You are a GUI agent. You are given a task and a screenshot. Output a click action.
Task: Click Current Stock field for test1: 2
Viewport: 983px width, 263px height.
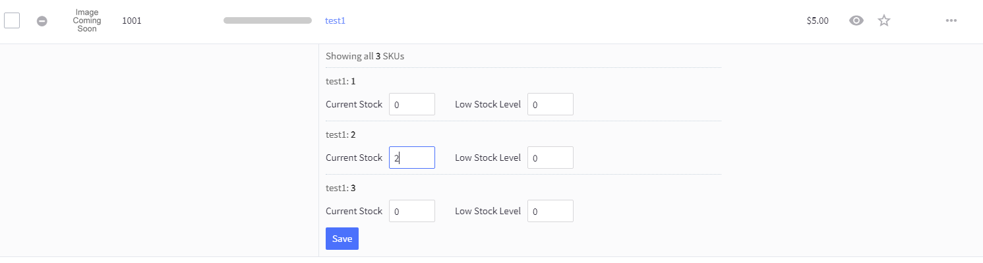pyautogui.click(x=412, y=158)
